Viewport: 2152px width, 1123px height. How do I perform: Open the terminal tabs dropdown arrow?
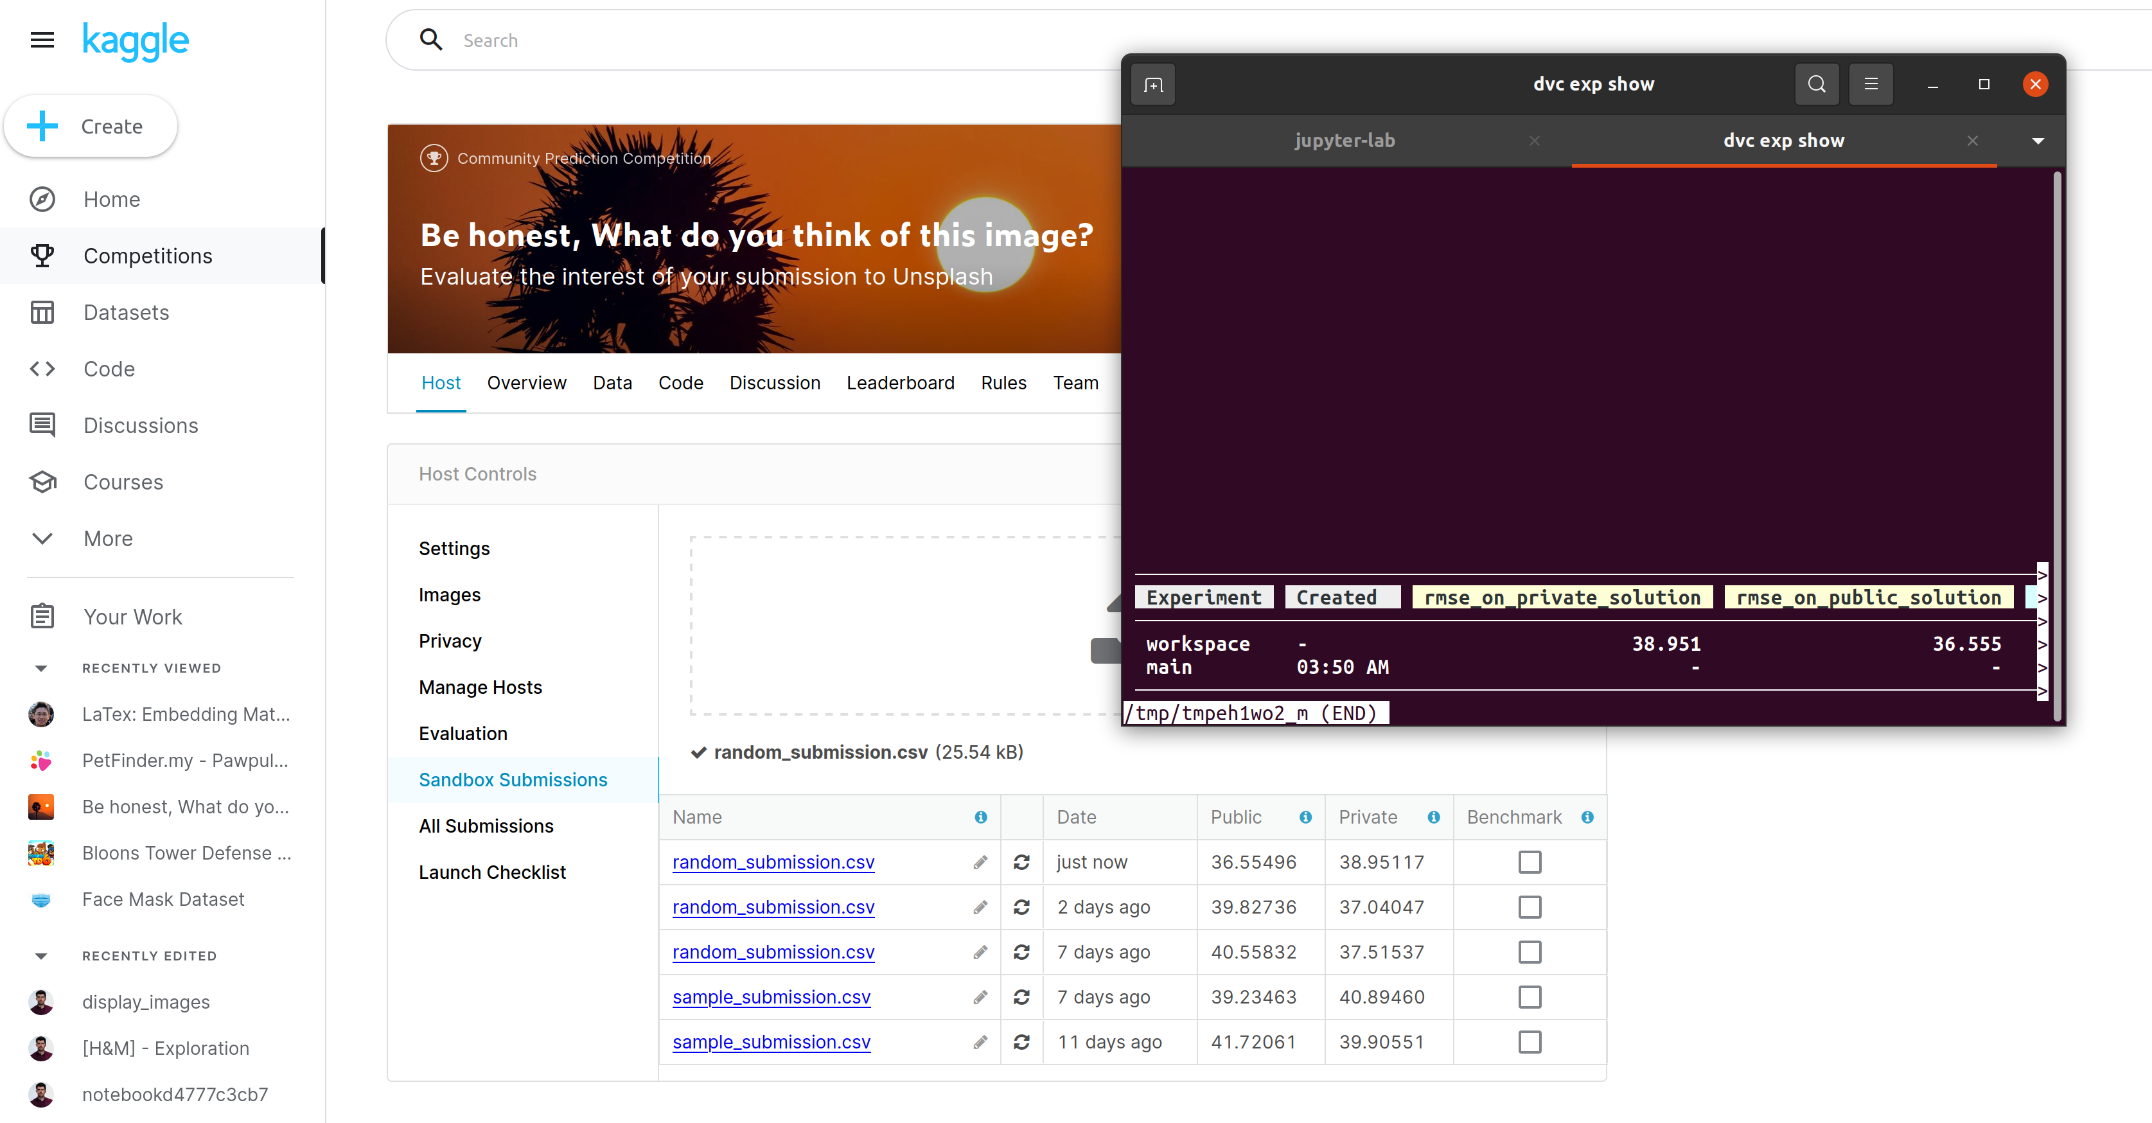2038,140
